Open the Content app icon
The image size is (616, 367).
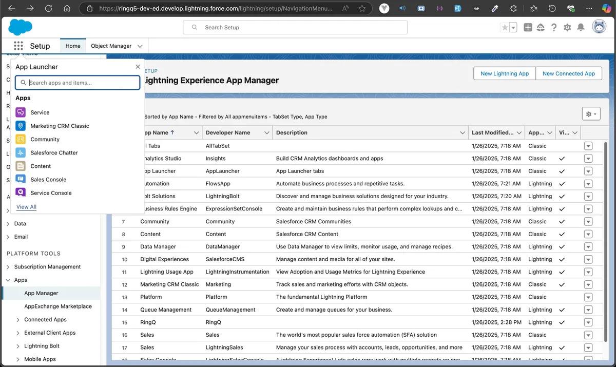(x=21, y=166)
